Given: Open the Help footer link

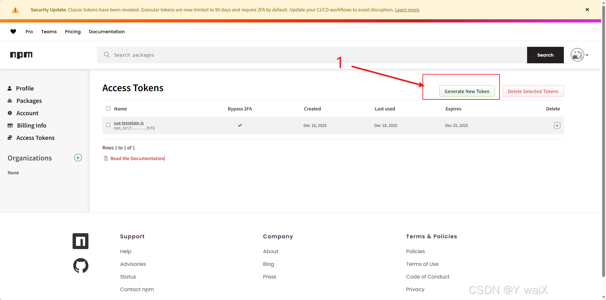Looking at the screenshot, I should pos(126,251).
